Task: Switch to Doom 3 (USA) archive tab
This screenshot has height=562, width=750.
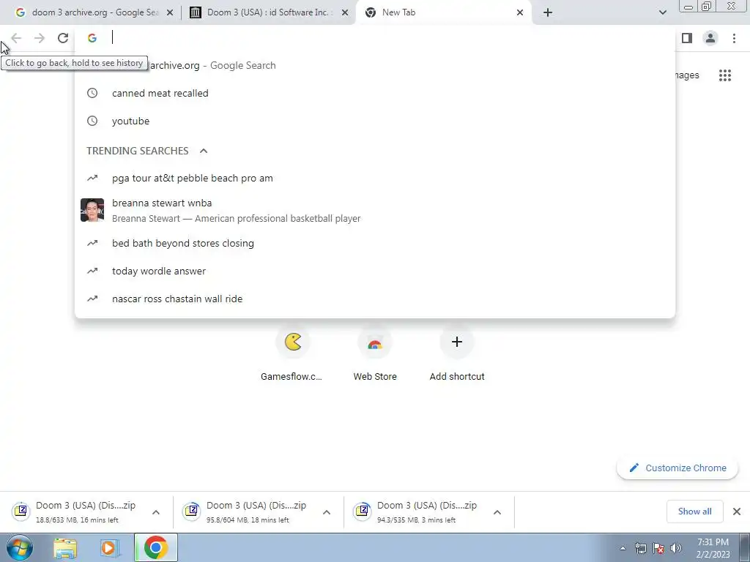Action: click(268, 12)
